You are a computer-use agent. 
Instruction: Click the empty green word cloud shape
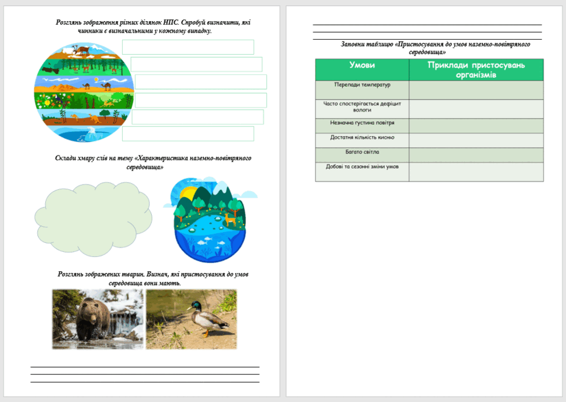[x=93, y=219]
